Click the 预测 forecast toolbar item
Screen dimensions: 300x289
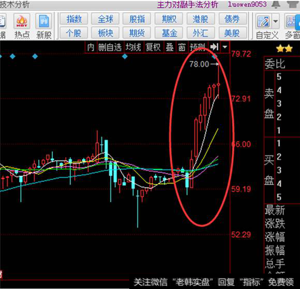(x=198, y=47)
